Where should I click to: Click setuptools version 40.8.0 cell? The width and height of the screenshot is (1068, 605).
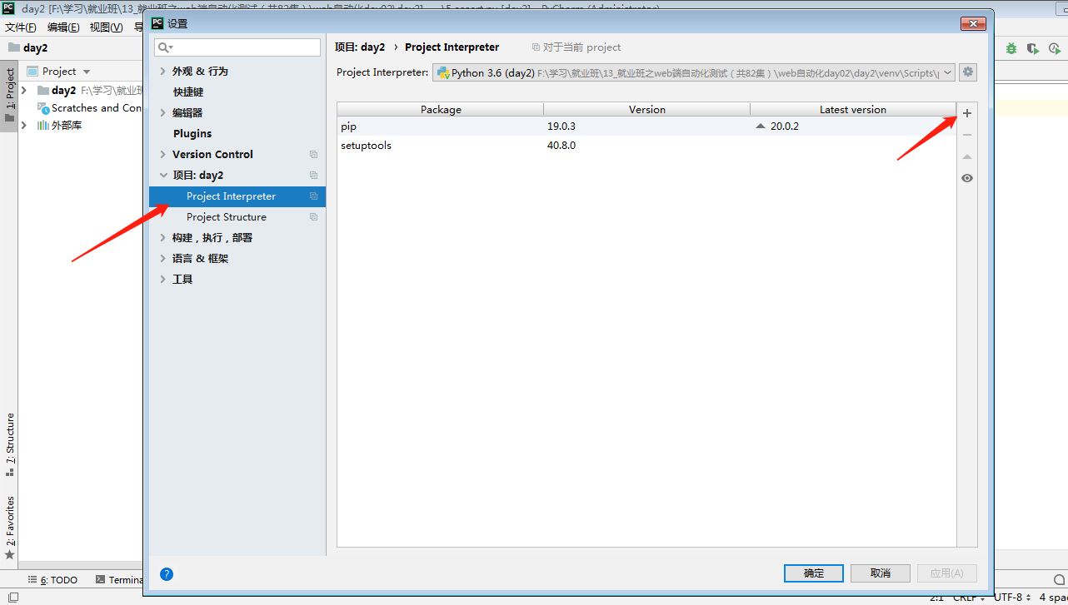(561, 146)
